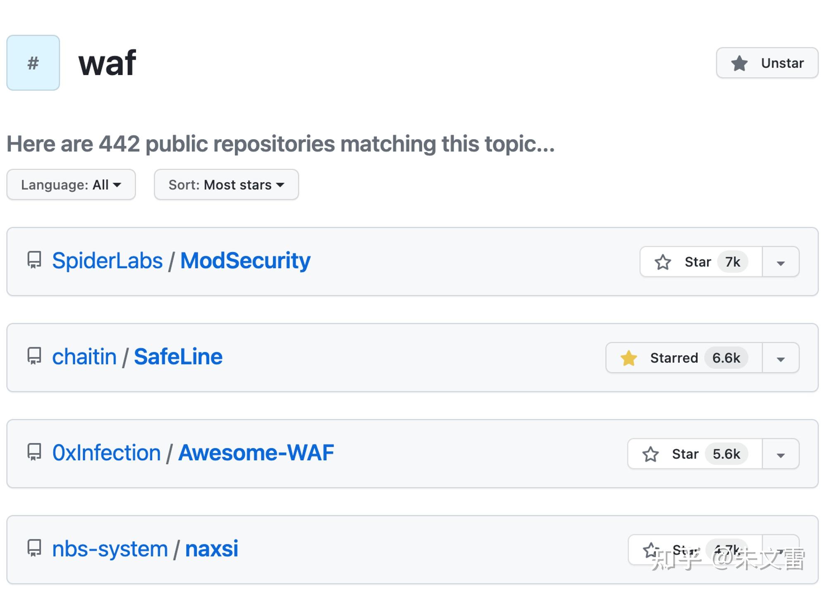Click the repo icon beside SpiderLabs/ModSecurity
This screenshot has height=593, width=827.
[34, 260]
